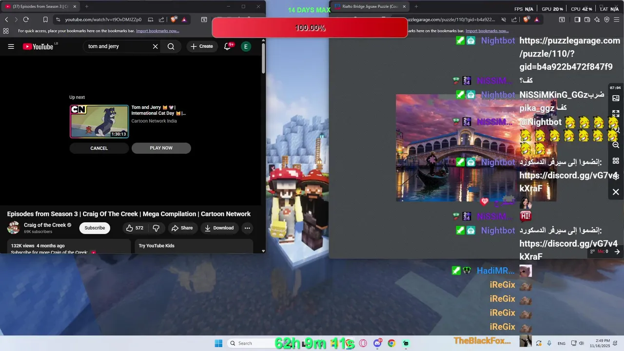624x351 pixels.
Task: Open Brave Wallet in puzzle window
Action: [x=587, y=19]
